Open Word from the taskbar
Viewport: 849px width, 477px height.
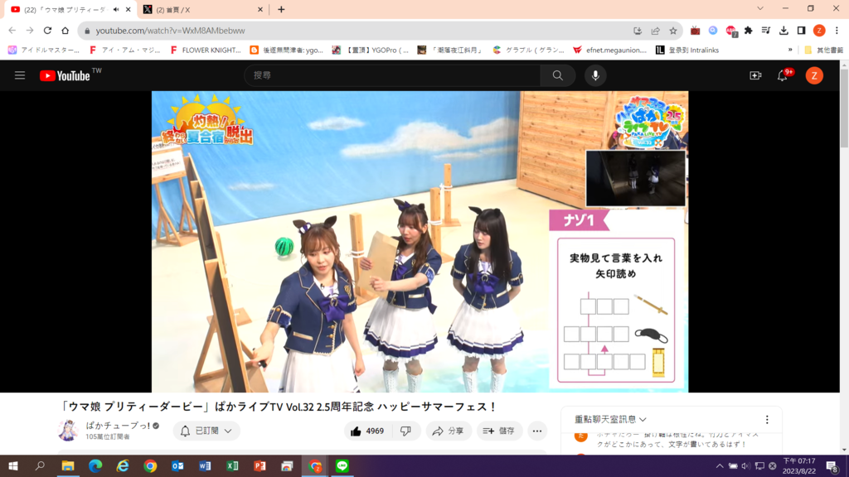[x=206, y=465]
